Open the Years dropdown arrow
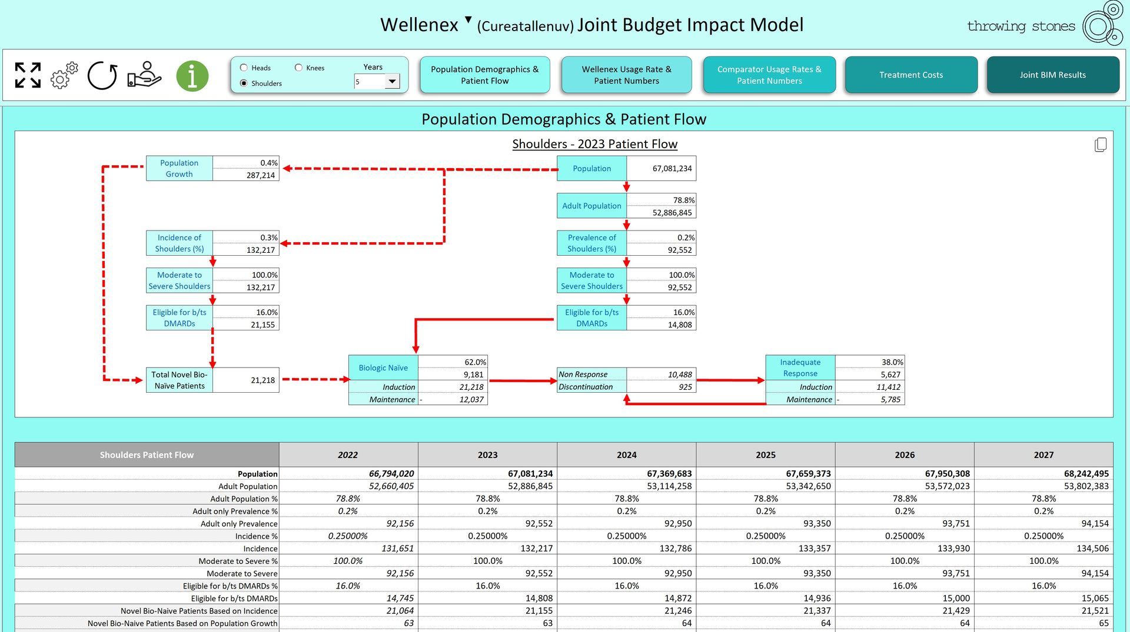1130x632 pixels. (392, 81)
